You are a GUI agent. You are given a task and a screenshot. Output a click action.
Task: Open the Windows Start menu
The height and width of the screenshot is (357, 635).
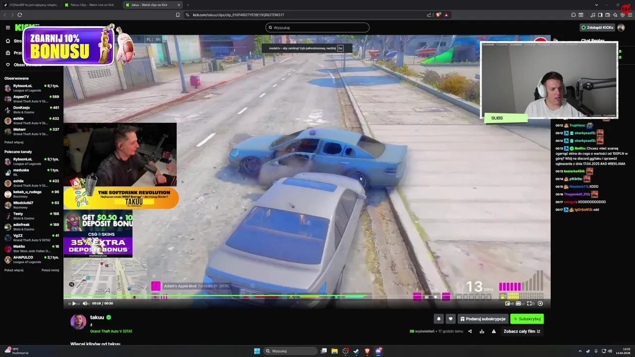pos(257,351)
